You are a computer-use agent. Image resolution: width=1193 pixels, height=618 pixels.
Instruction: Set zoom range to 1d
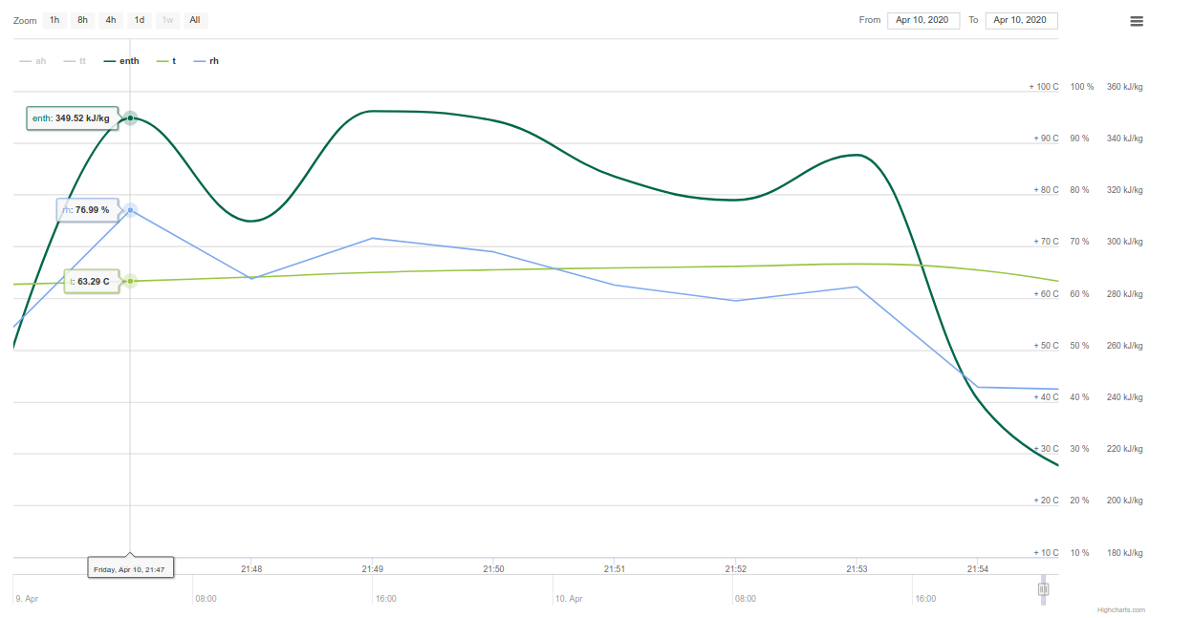140,20
